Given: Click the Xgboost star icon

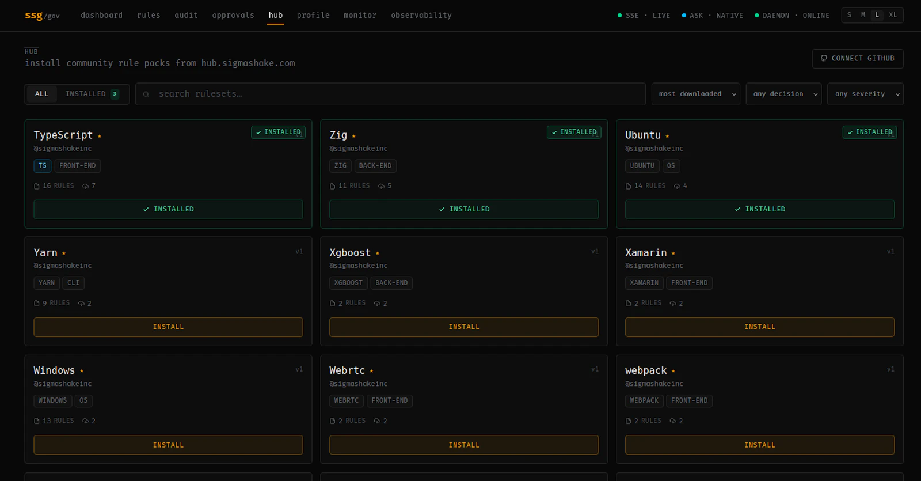Looking at the screenshot, I should pyautogui.click(x=378, y=253).
